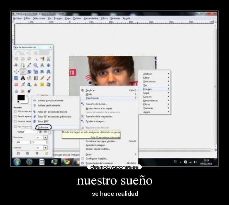Expand the Modo submenu
Image resolution: width=229 pixels, height=205 pixels.
pyautogui.click(x=109, y=94)
